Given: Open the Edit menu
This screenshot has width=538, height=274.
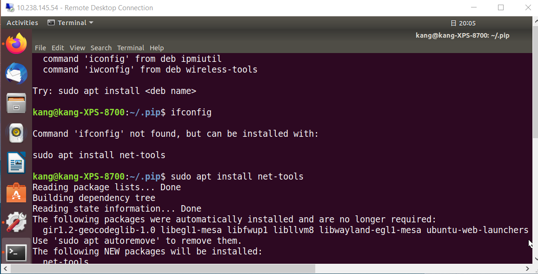Looking at the screenshot, I should pos(58,48).
